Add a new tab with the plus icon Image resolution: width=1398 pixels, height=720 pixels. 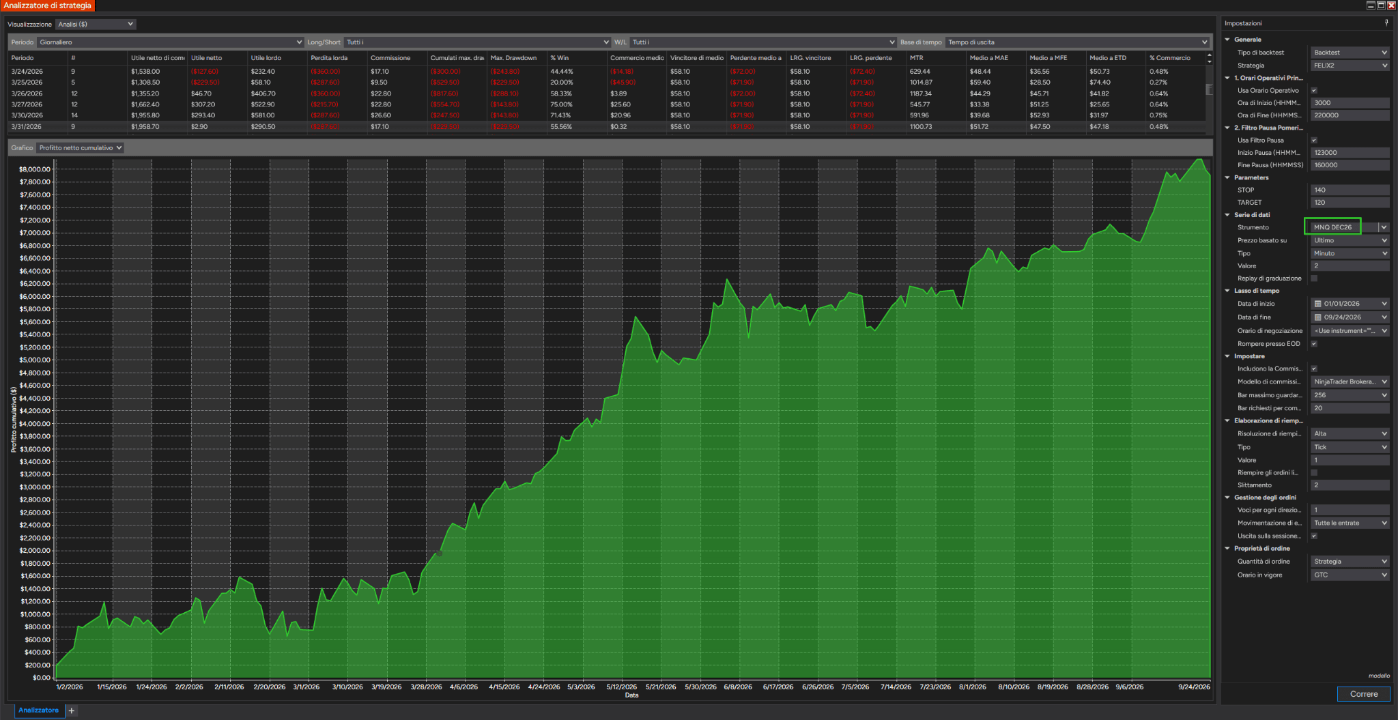pos(71,710)
